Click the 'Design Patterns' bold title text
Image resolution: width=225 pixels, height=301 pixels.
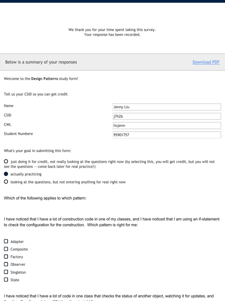(45, 79)
